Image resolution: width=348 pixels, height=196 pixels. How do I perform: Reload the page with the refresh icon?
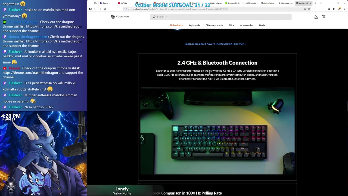pos(105,9)
